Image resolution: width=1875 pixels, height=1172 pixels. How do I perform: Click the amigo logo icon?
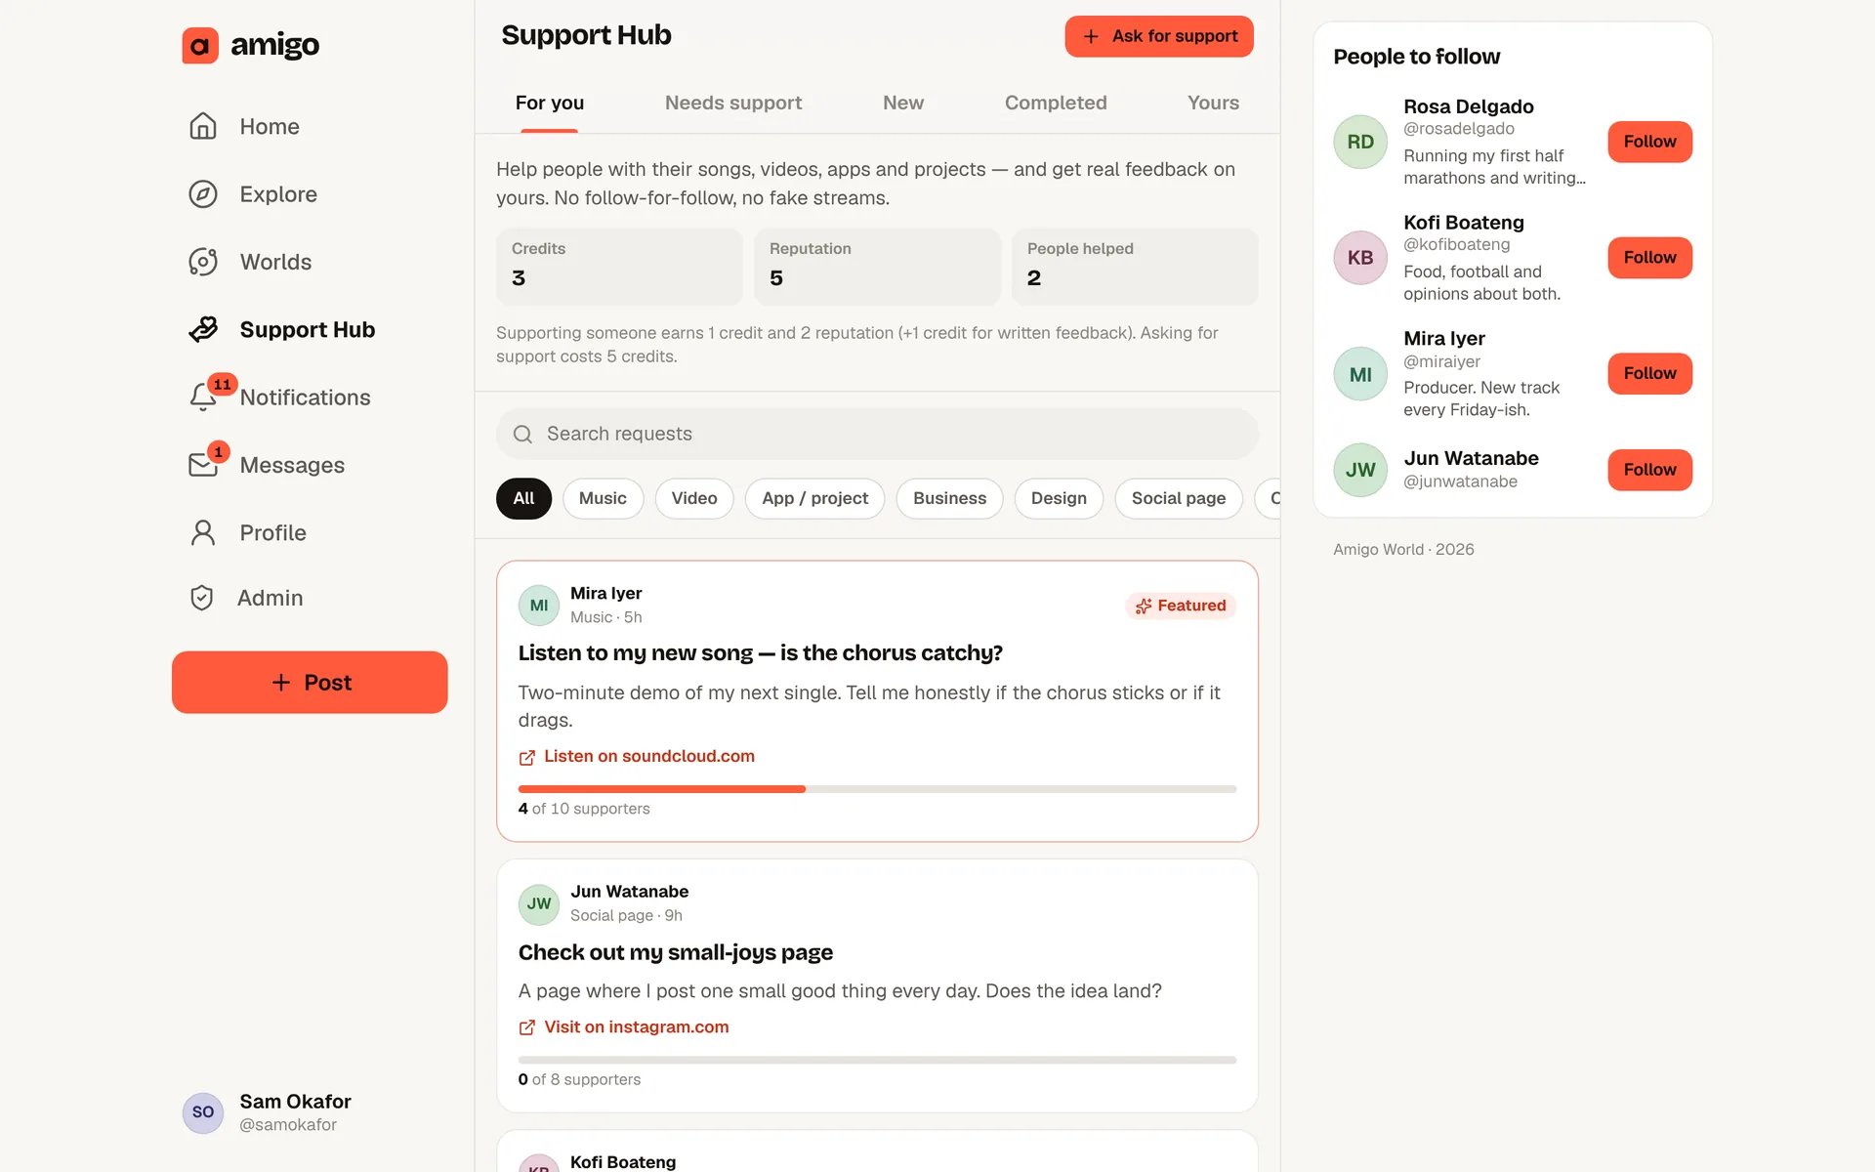(x=200, y=45)
